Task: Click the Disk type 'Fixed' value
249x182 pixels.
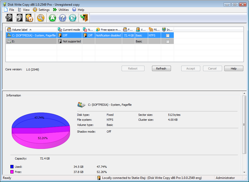Action: 110,115
